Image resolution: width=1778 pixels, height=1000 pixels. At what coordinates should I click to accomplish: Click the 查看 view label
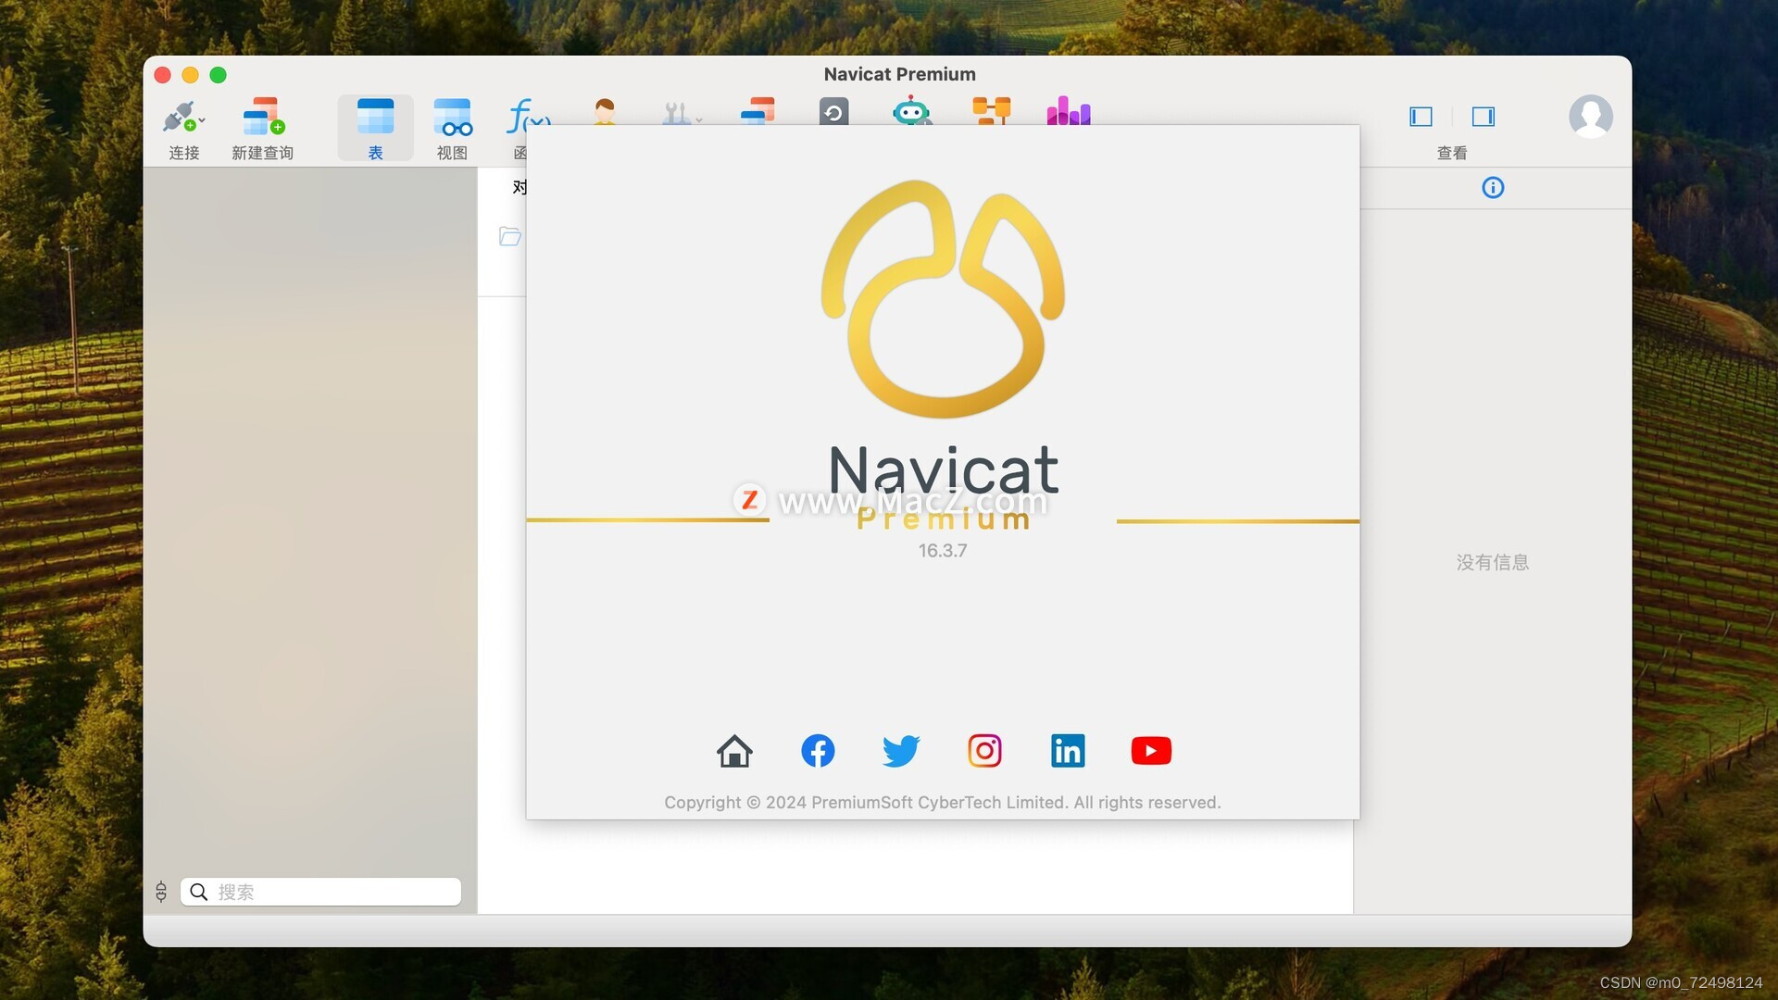1452,153
